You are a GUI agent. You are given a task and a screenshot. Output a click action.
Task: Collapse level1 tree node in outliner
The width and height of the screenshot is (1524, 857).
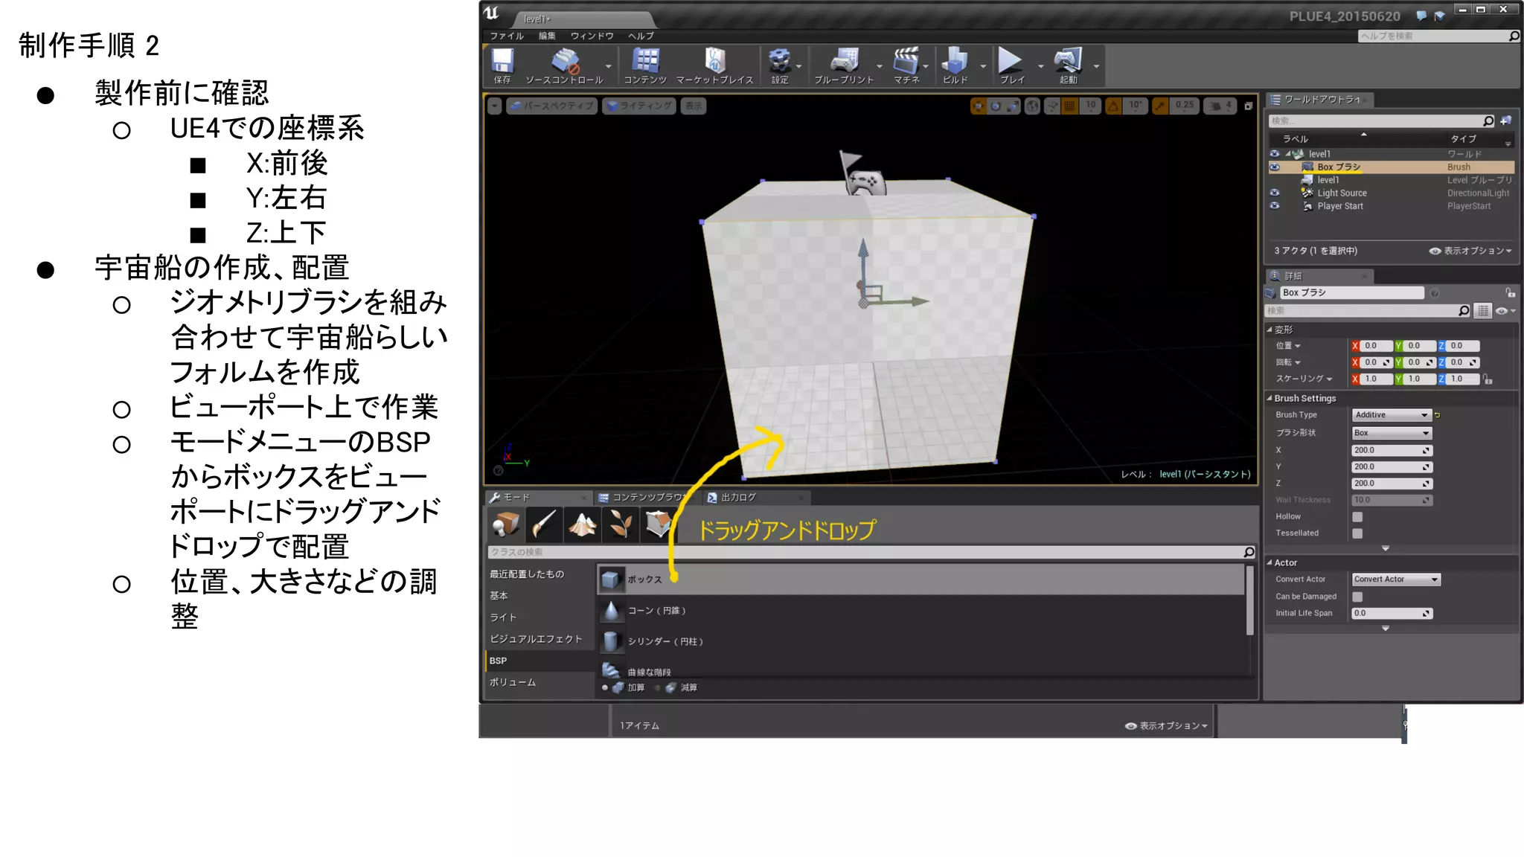(x=1288, y=154)
